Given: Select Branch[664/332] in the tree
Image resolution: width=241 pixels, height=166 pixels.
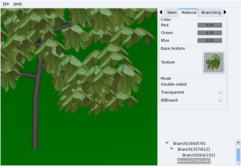Looking at the screenshot, I should 198,155.
